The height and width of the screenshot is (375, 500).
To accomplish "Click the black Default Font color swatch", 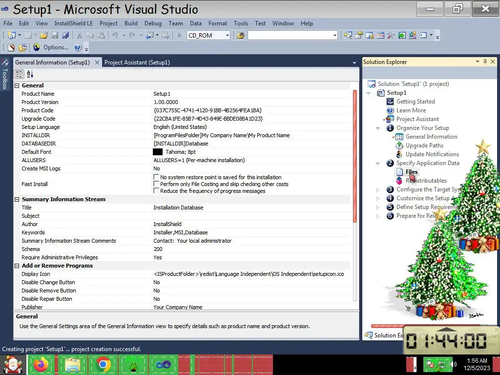I will coord(158,152).
